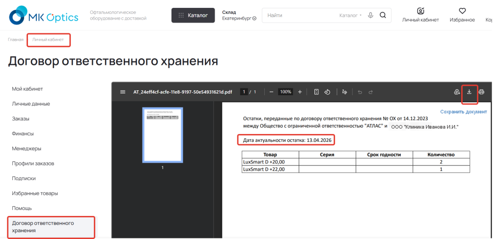The width and height of the screenshot is (503, 239).
Task: Select Финансы in the account sidebar
Action: pyautogui.click(x=23, y=133)
